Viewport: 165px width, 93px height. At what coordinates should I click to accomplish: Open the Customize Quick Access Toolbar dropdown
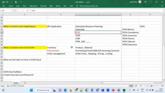coord(21,2)
